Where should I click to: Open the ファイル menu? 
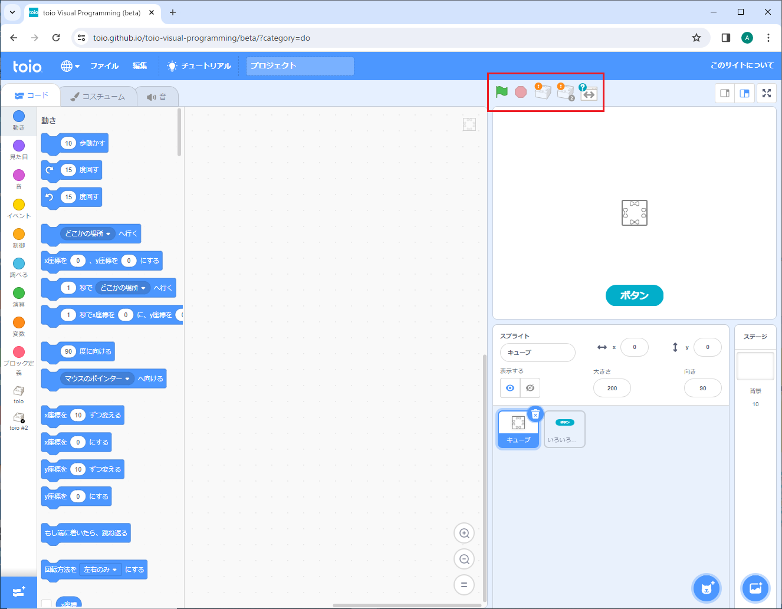104,65
